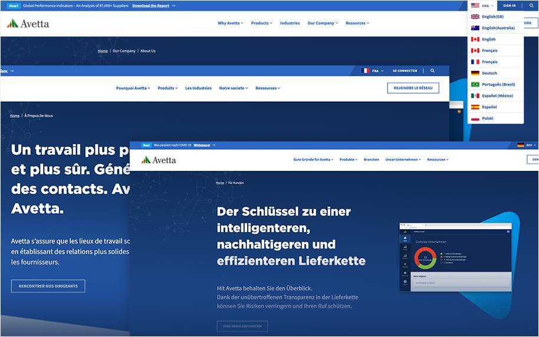The height and width of the screenshot is (337, 539).
Task: Expand Notre societe menu
Action: [x=234, y=88]
